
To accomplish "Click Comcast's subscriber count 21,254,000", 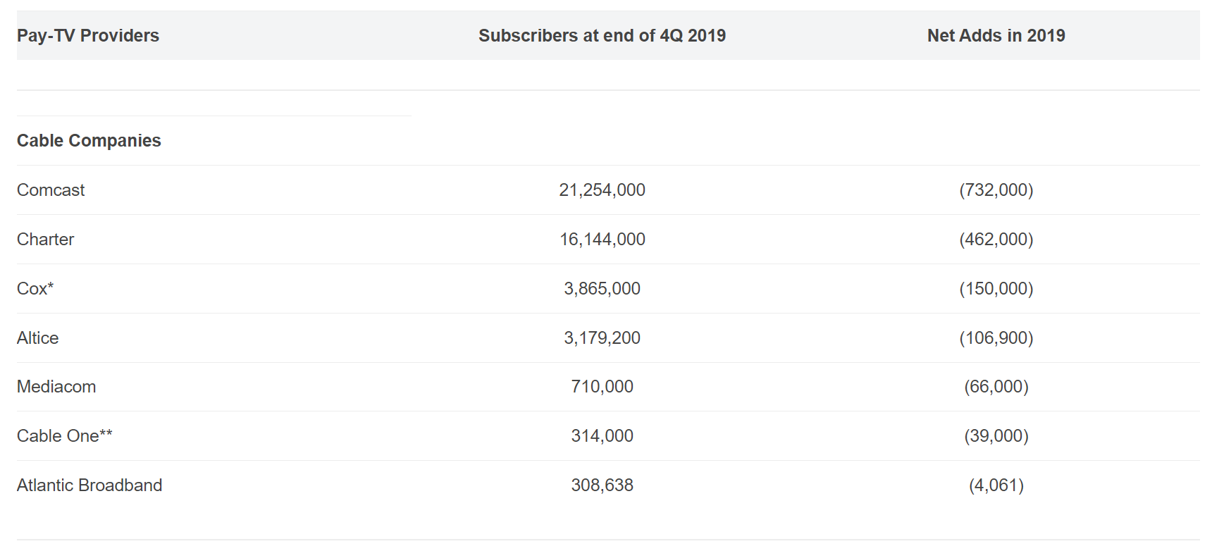I will 602,190.
